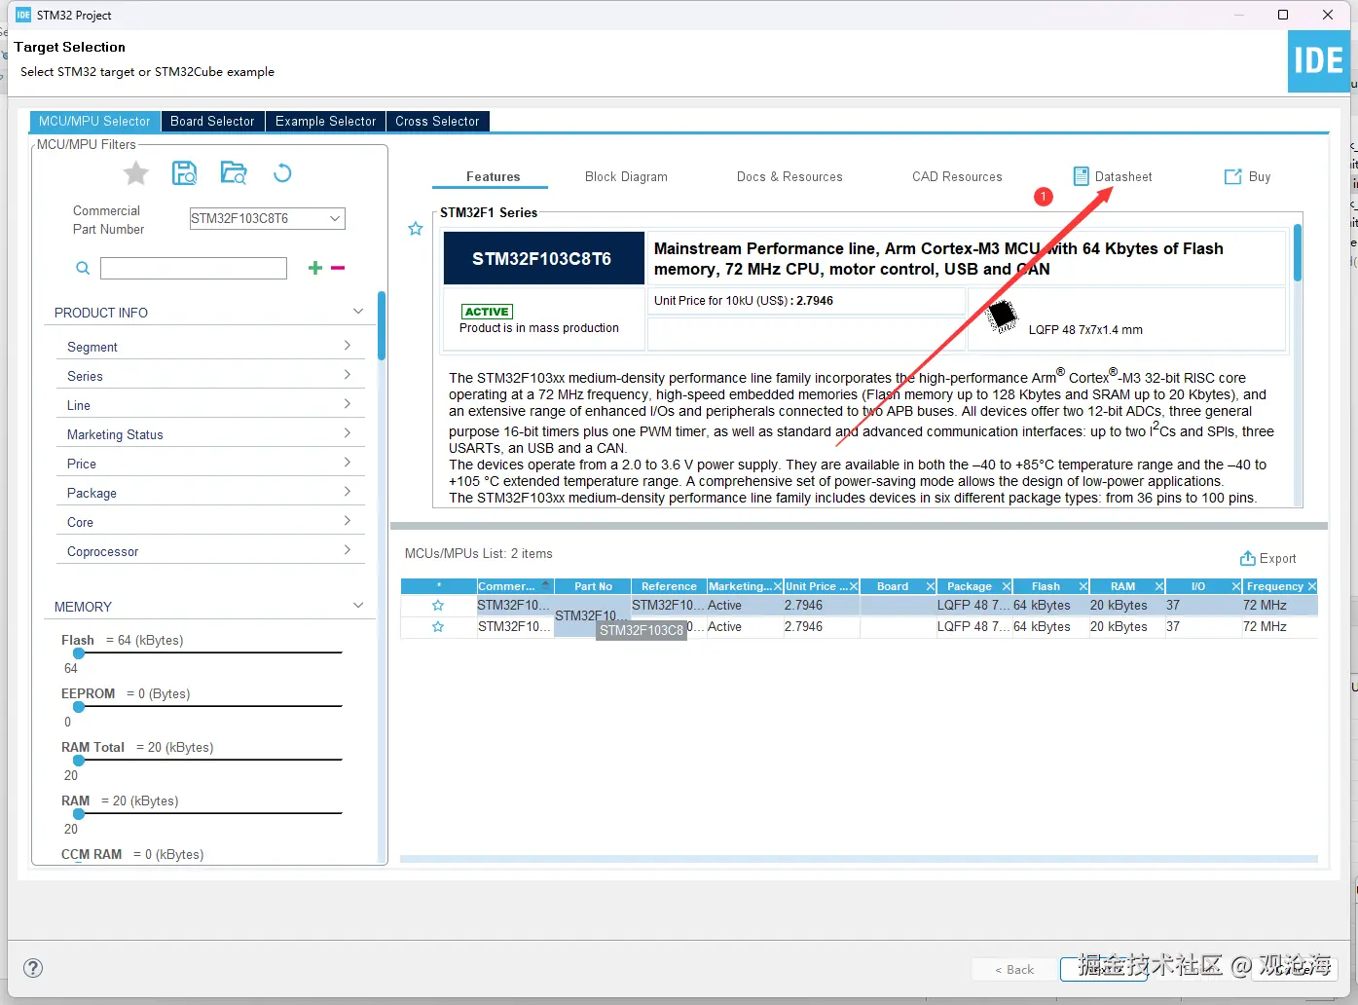
Task: Click the EEPROM slider handle
Action: click(79, 707)
